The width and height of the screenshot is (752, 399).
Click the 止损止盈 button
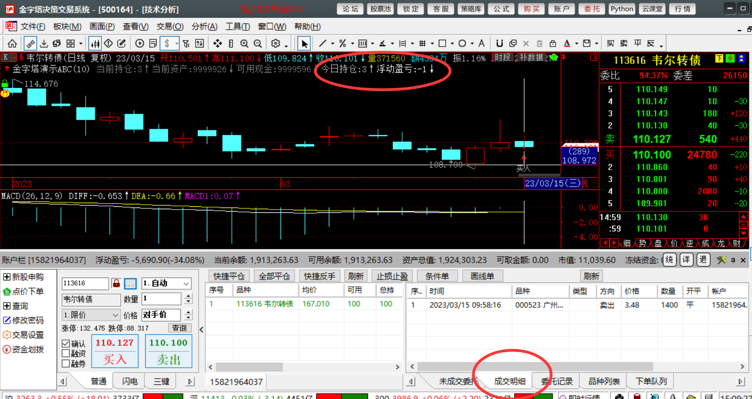(392, 276)
